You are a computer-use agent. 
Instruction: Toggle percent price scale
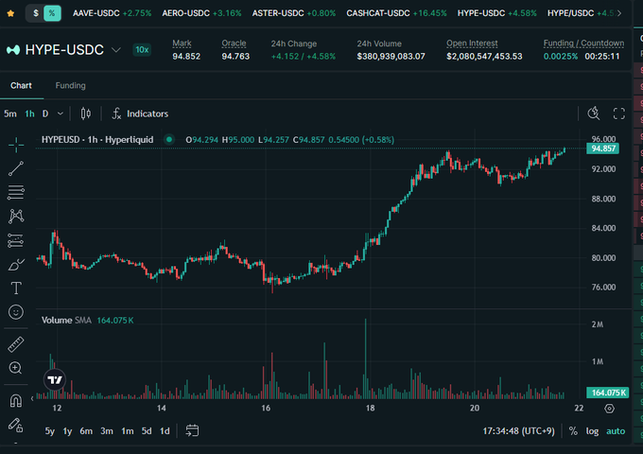(573, 431)
